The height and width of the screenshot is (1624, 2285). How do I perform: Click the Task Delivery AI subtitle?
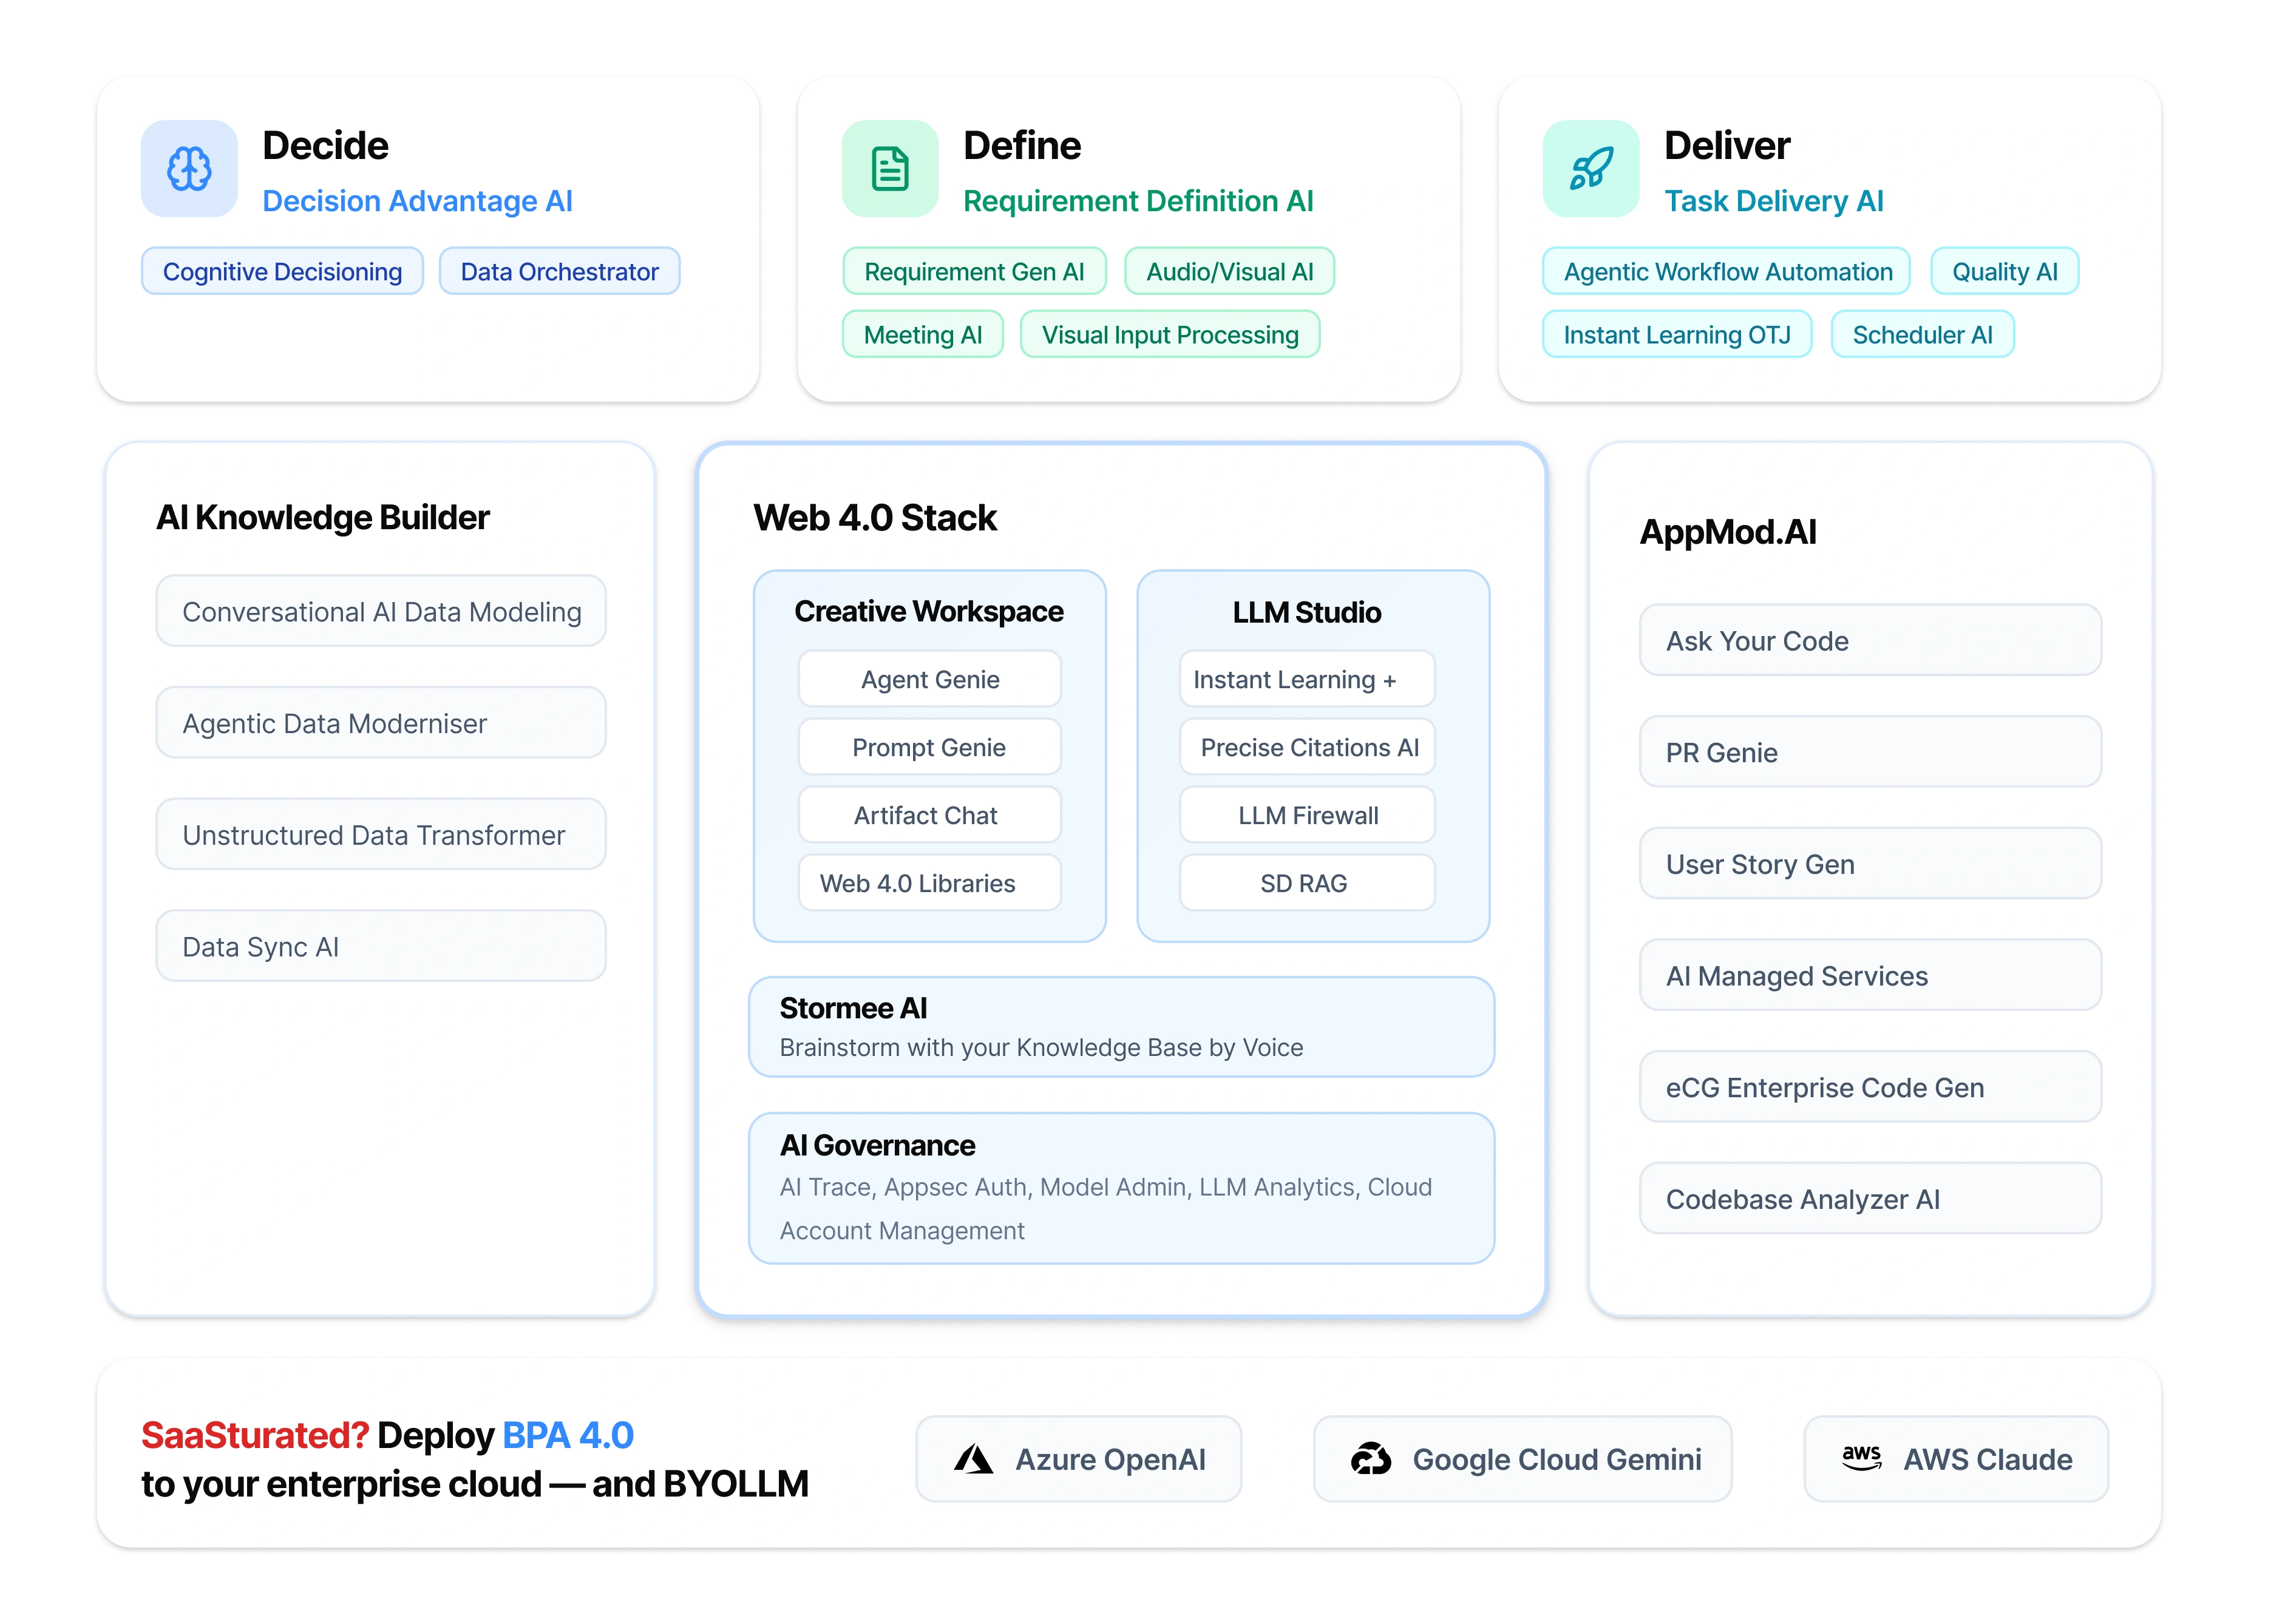point(1774,201)
